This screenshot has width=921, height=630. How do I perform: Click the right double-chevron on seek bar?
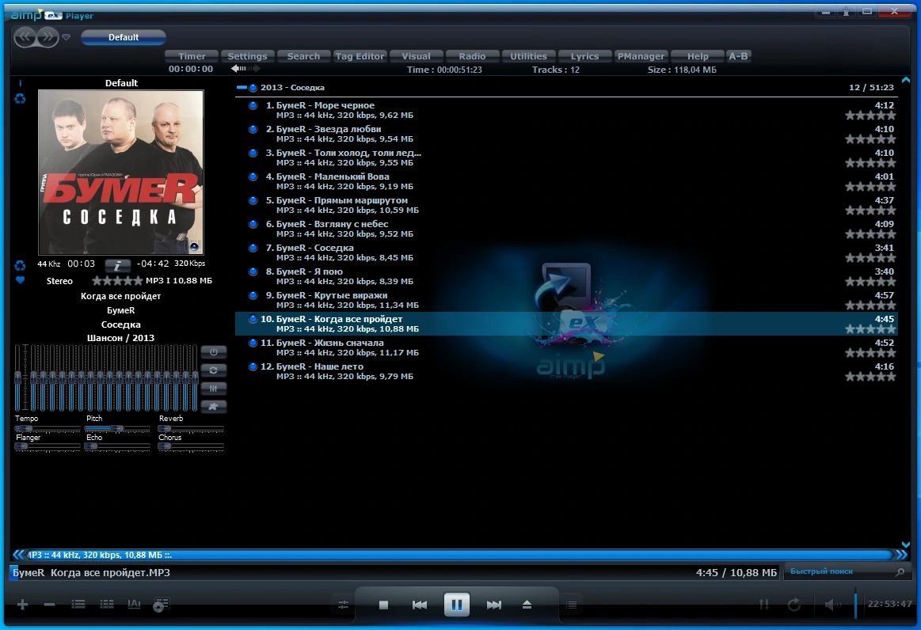coord(901,554)
